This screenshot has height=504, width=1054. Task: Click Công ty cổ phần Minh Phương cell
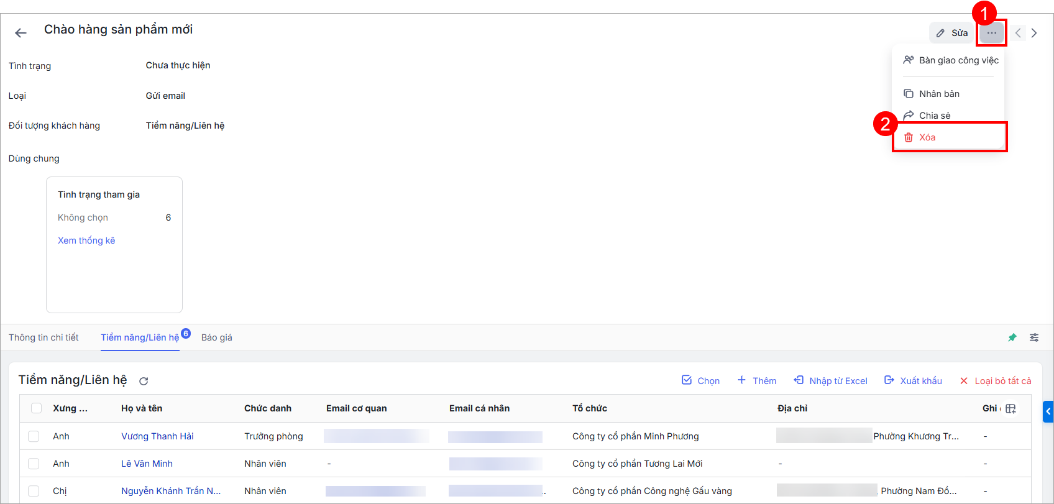pyautogui.click(x=636, y=436)
